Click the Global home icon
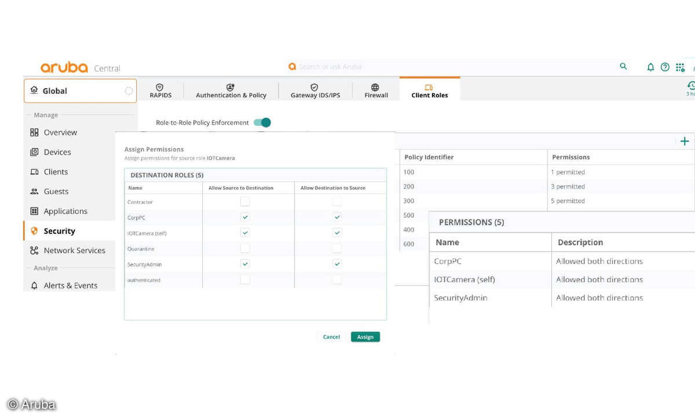The width and height of the screenshot is (695, 417). (34, 90)
